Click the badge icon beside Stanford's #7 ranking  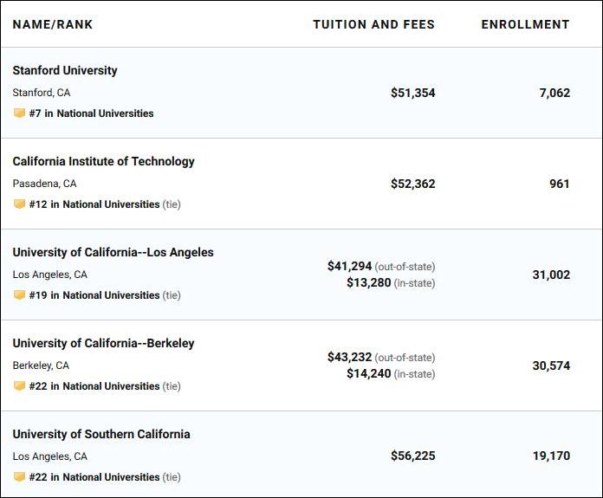click(19, 113)
